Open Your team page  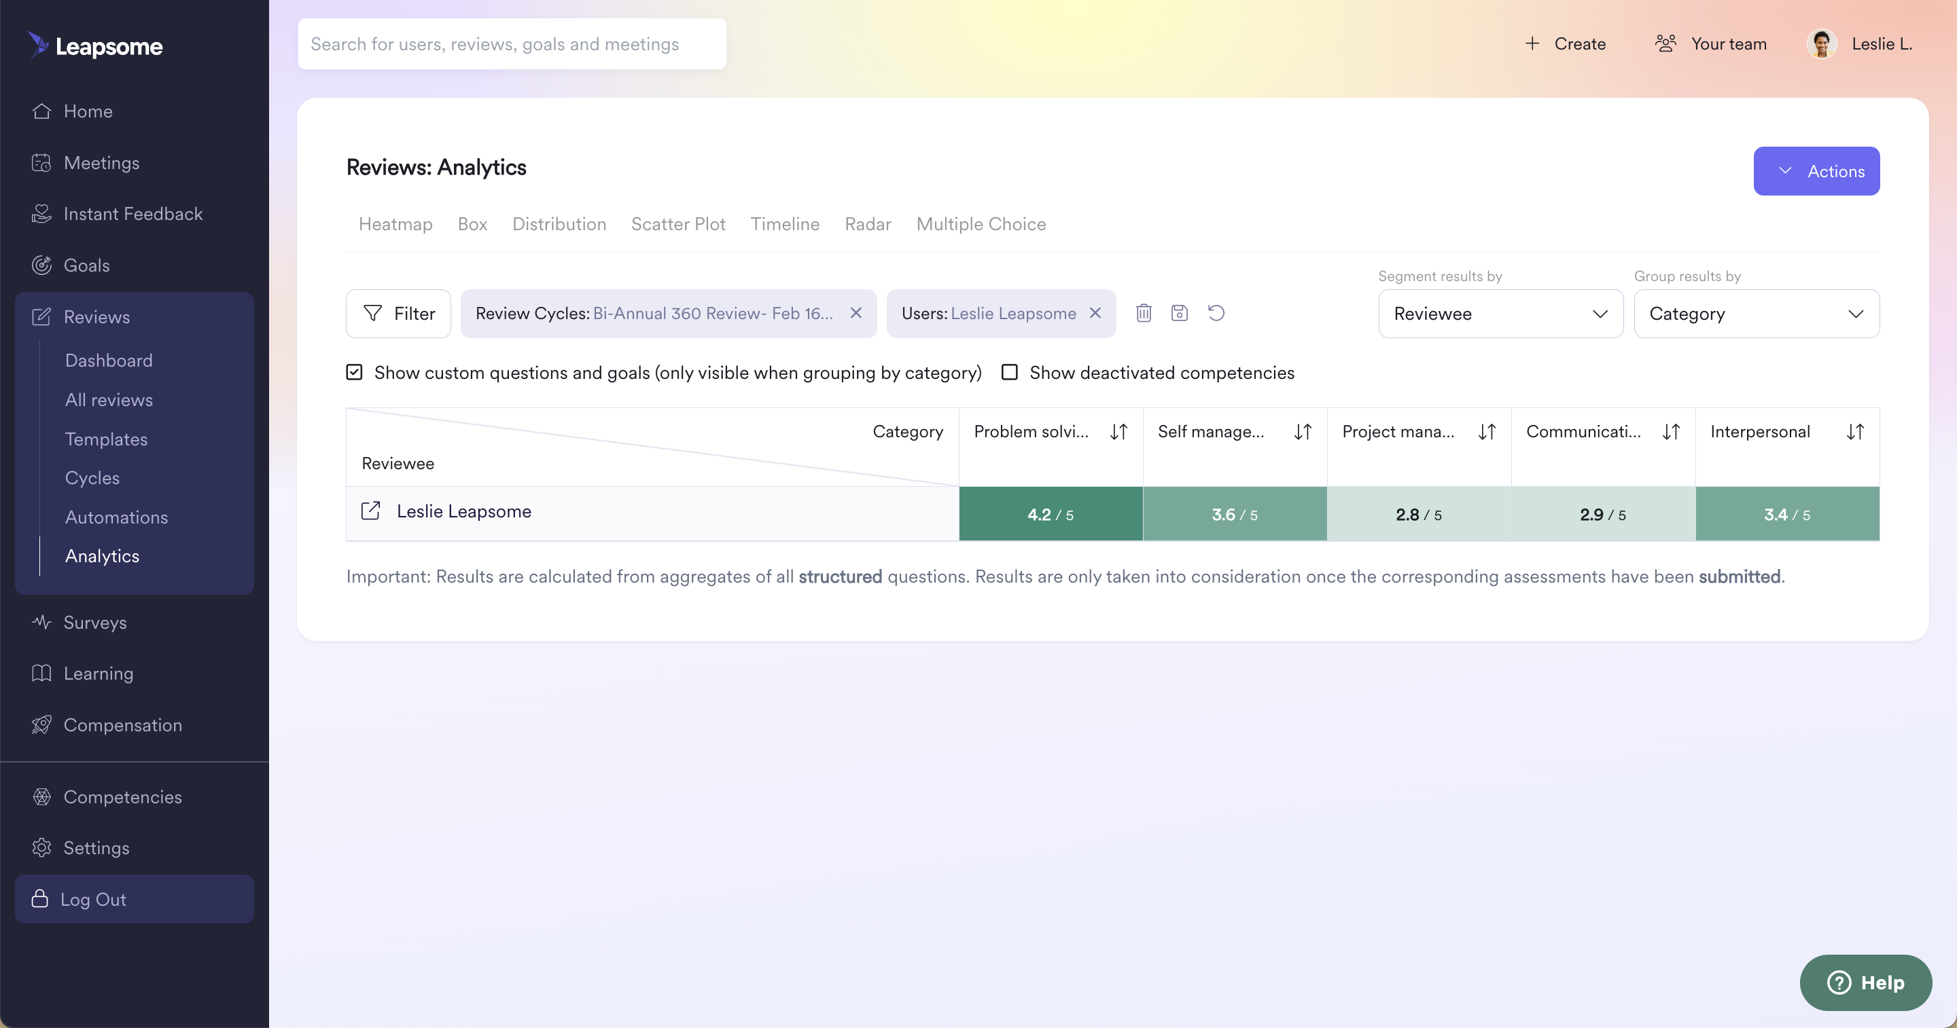pyautogui.click(x=1710, y=44)
